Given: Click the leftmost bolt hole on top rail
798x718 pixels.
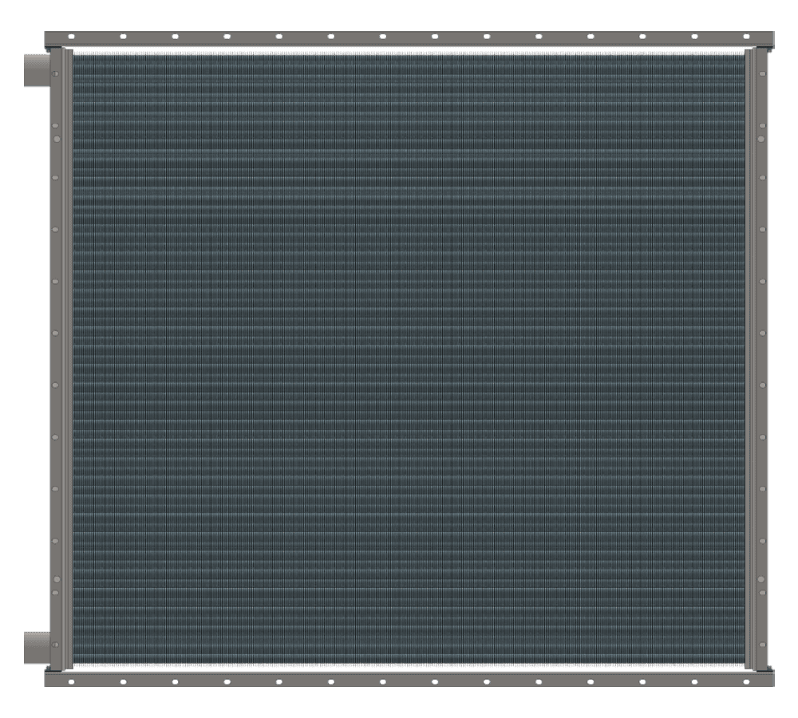Looking at the screenshot, I should pos(71,37).
